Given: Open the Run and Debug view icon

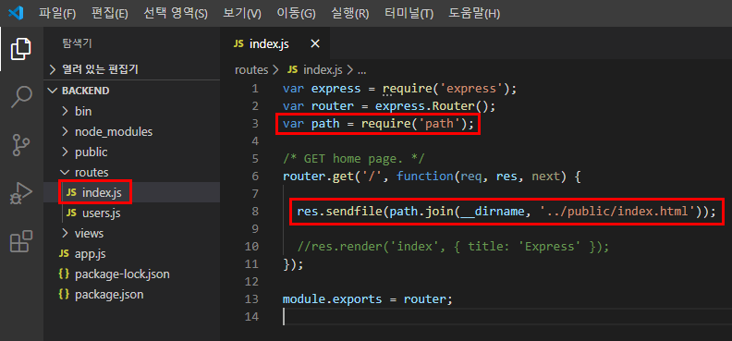Looking at the screenshot, I should pos(21,192).
